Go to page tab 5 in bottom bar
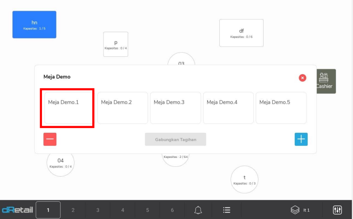 click(x=148, y=210)
